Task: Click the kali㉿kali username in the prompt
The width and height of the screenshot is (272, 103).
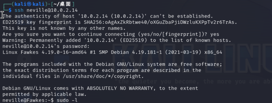Action: (30, 4)
